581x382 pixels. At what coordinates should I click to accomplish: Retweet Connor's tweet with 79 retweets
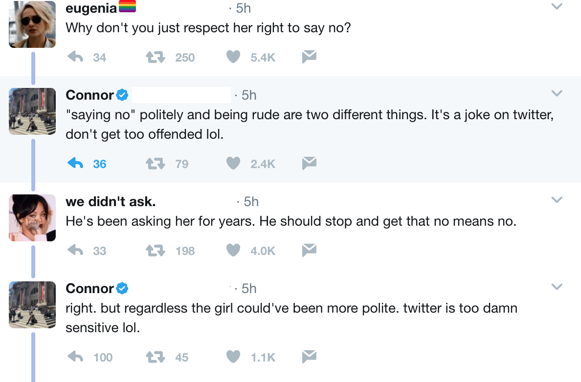[155, 164]
